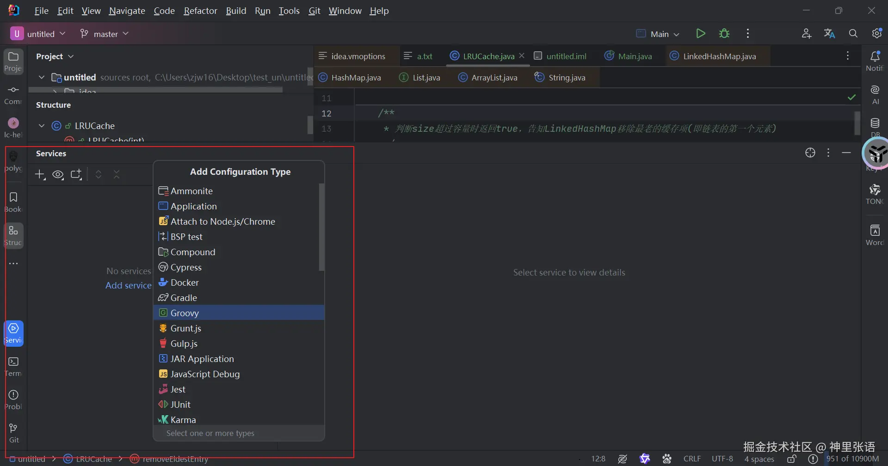Open Search Everywhere
This screenshot has height=466, width=888.
[853, 34]
